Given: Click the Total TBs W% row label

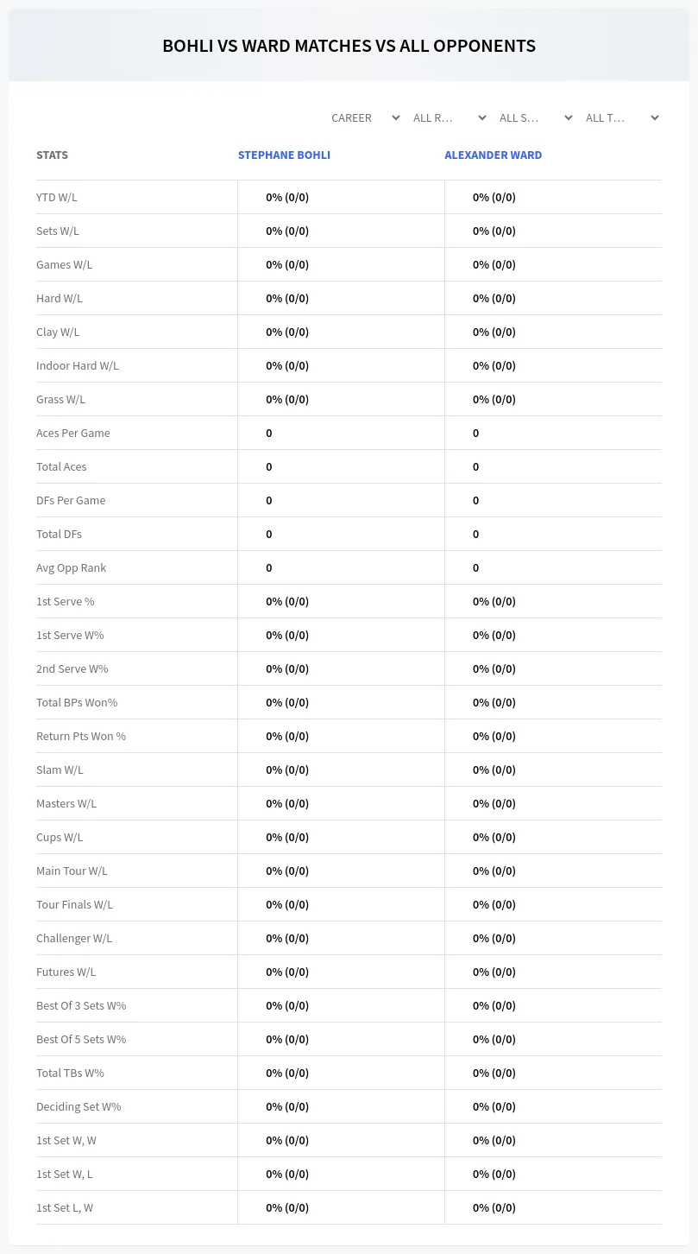Looking at the screenshot, I should 70,1073.
